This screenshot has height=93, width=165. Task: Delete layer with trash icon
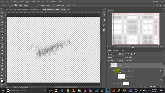click(x=161, y=87)
